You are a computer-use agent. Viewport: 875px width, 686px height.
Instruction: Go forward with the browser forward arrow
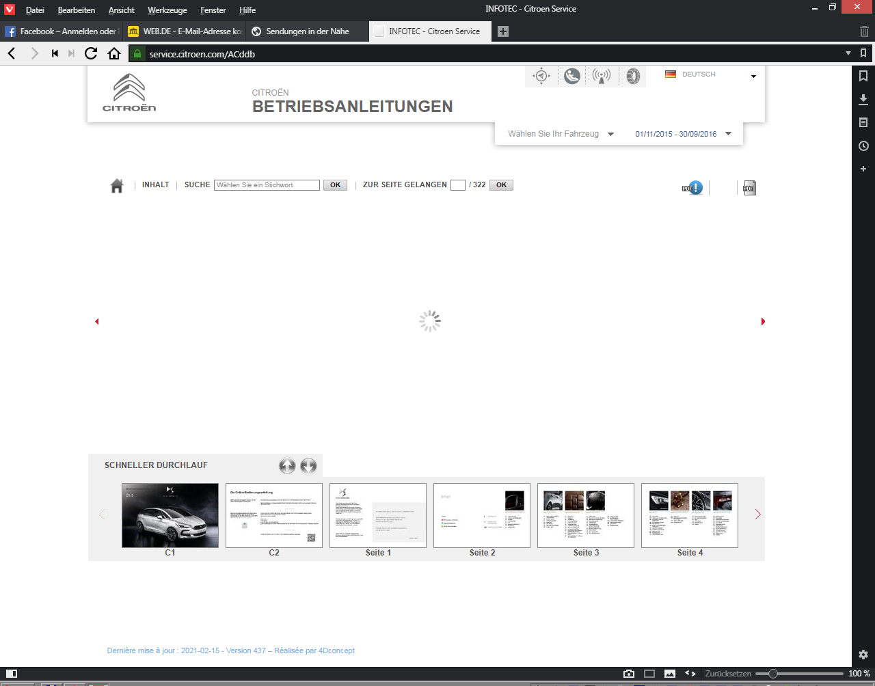click(x=34, y=53)
